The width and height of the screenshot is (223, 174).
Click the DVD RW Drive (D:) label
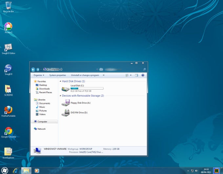[79, 113]
